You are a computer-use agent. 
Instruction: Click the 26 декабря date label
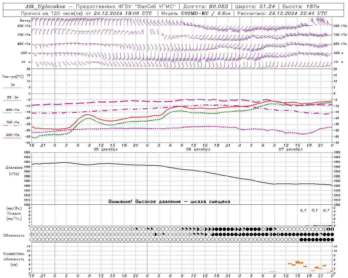198,149
